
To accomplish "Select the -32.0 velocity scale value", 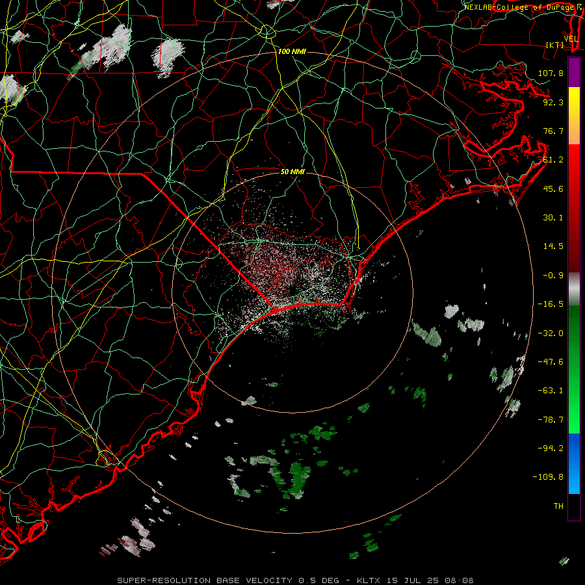I will (x=551, y=333).
